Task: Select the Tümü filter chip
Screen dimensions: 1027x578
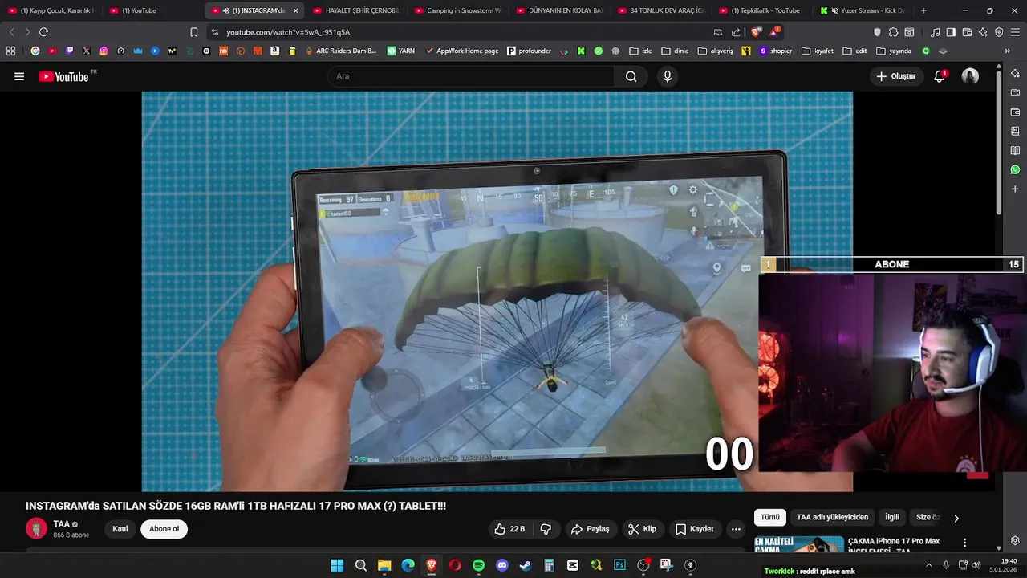Action: click(769, 518)
